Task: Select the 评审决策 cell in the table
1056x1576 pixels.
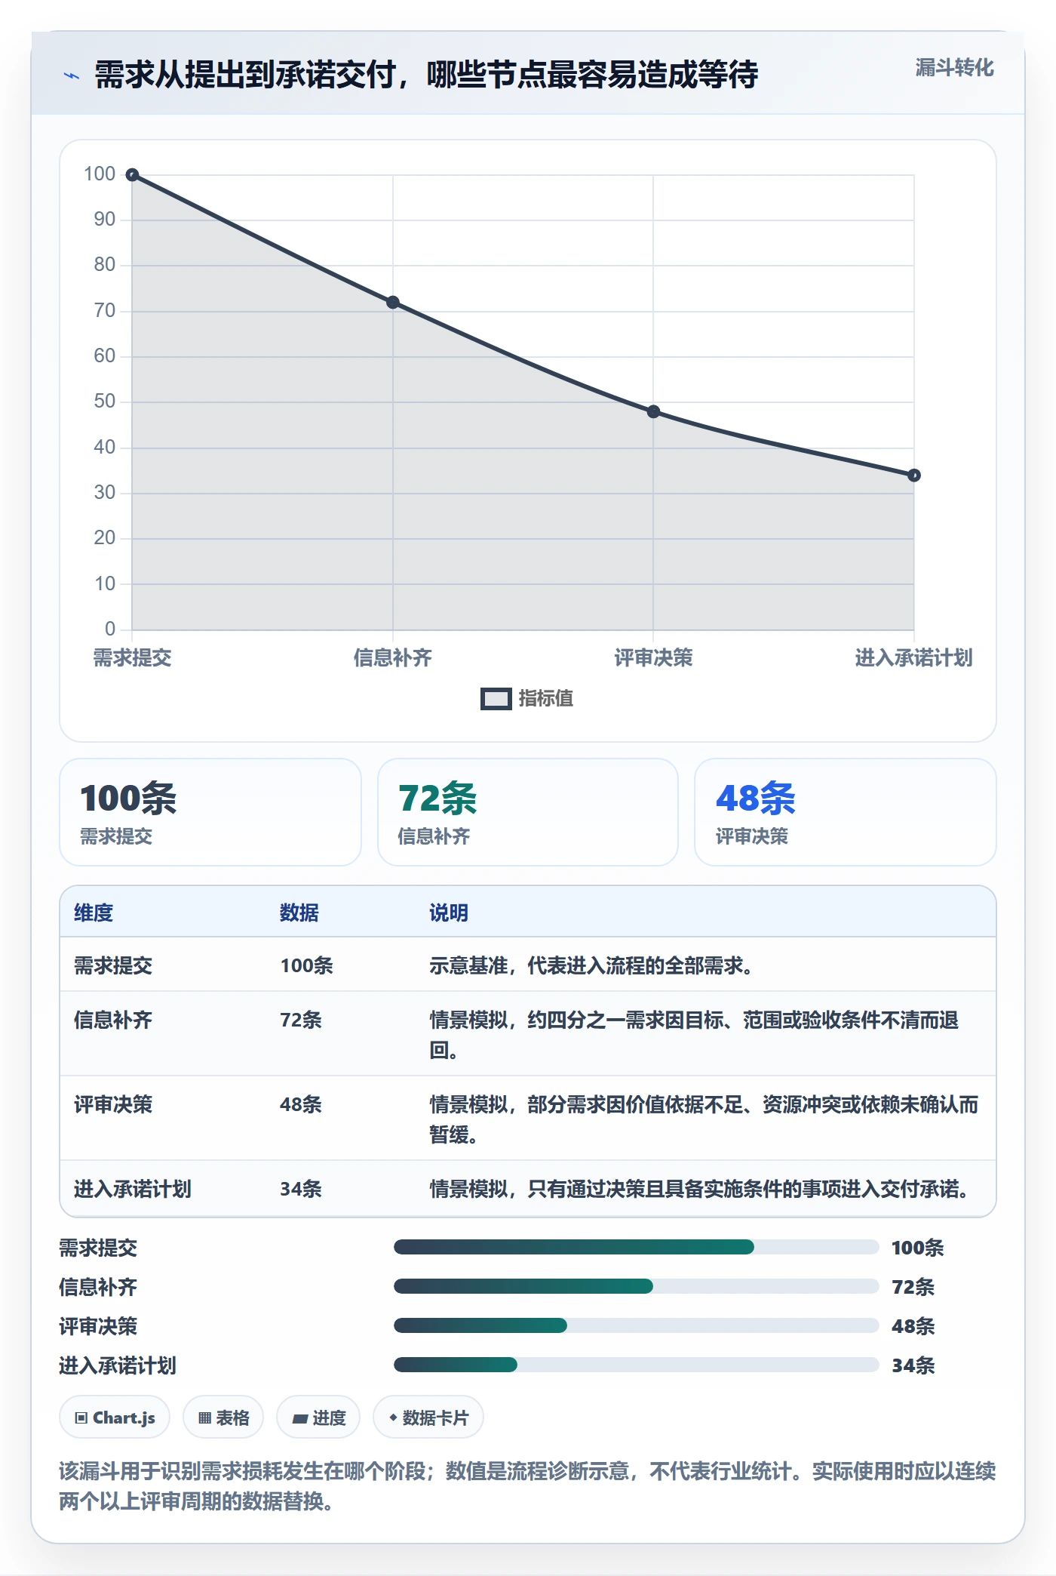Action: pyautogui.click(x=113, y=1104)
